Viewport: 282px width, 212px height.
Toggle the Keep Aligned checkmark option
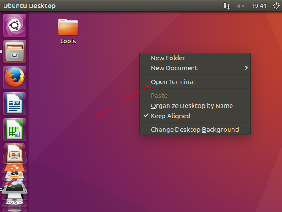195,116
